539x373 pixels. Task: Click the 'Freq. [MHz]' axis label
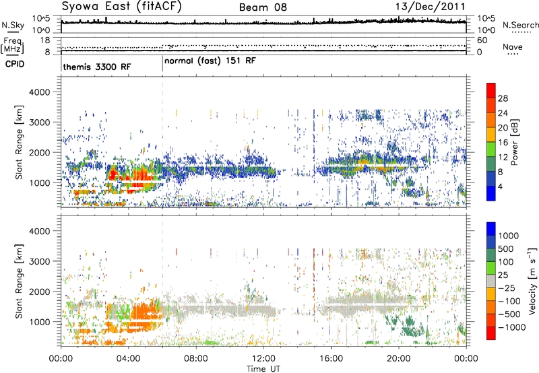[12, 45]
